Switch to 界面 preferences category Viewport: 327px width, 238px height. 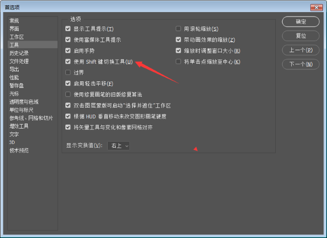click(x=14, y=29)
